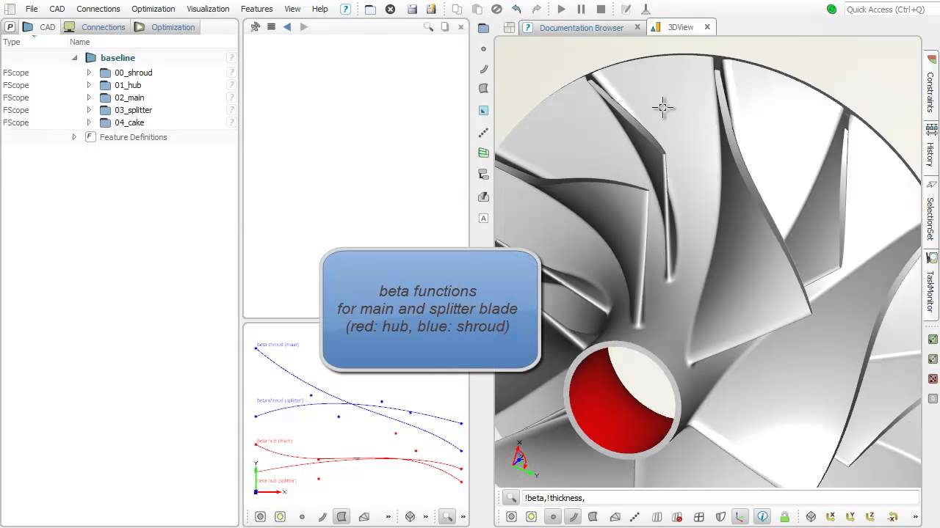Switch to the Optimization tab in left panel

click(165, 27)
